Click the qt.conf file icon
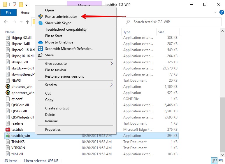225x164 pixels. 8,99
